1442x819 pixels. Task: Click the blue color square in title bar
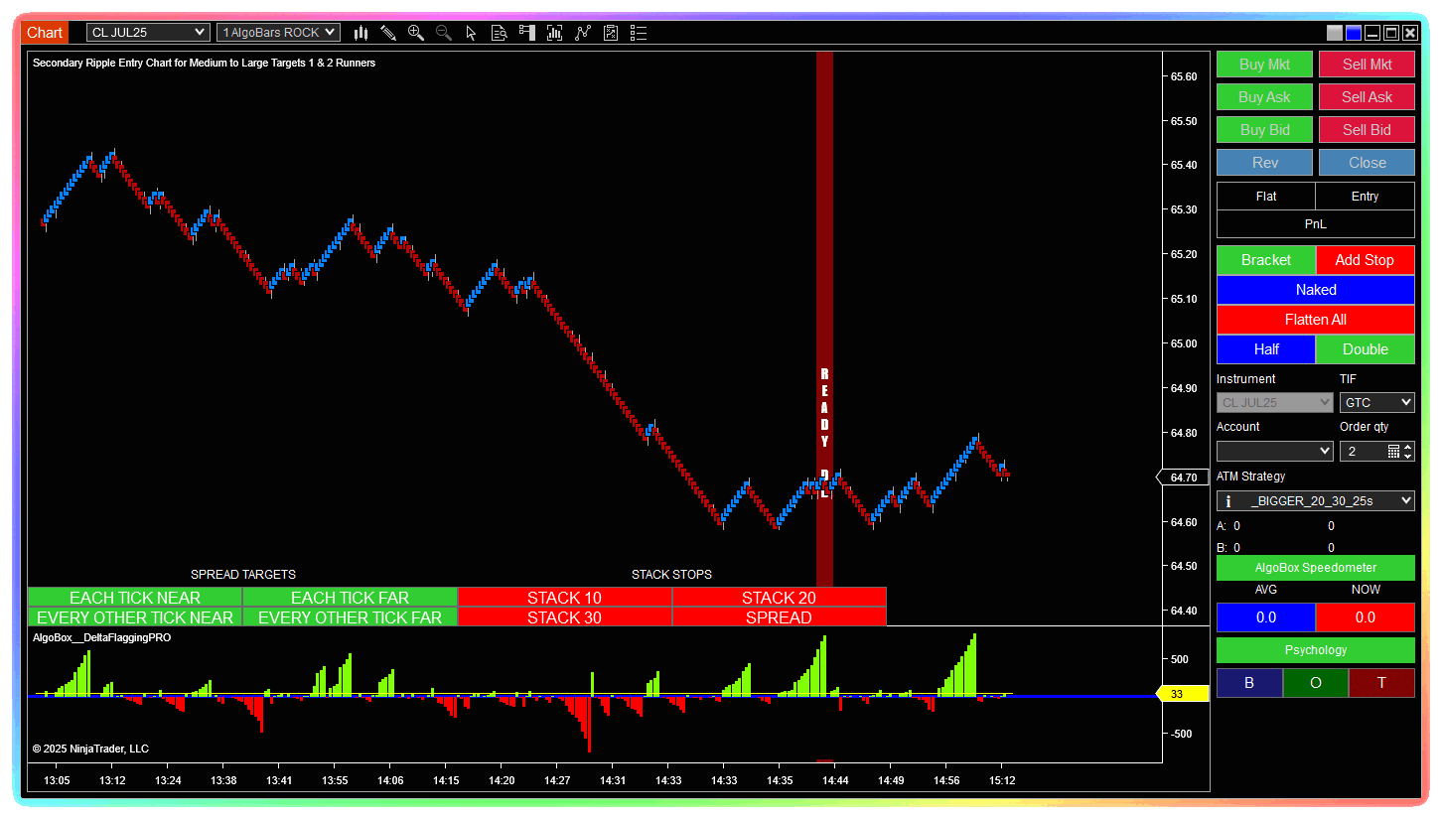1353,33
